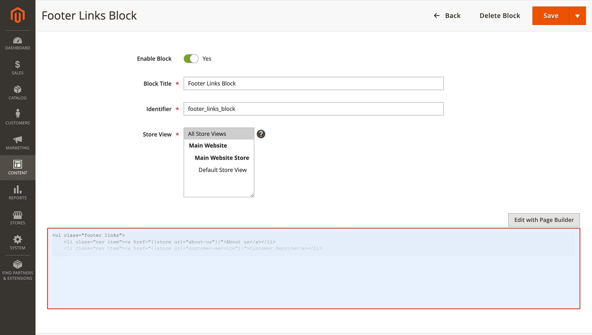
Task: Select the Sales icon in the sidebar
Action: coord(17,68)
